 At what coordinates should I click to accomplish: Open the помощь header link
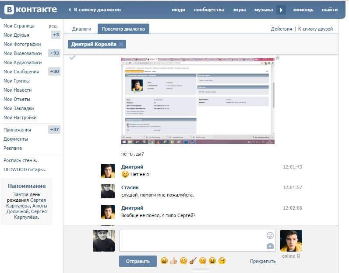(x=303, y=10)
